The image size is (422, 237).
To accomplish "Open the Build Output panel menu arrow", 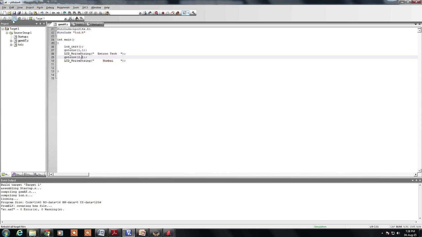I will tap(412, 180).
